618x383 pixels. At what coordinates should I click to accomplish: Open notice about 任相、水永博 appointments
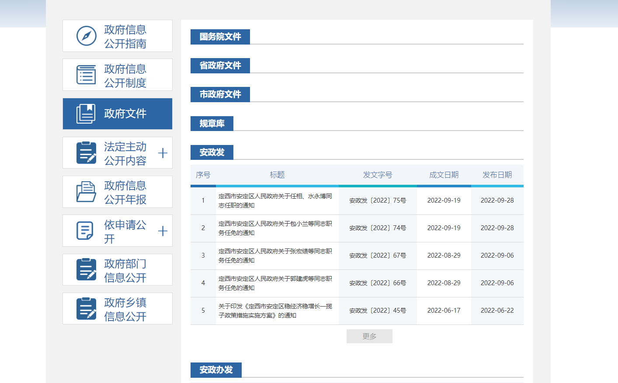[275, 201]
